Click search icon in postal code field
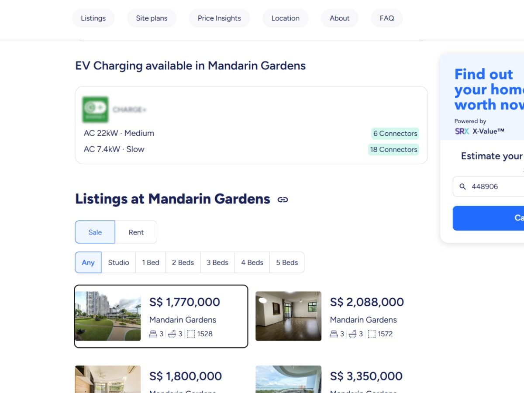 tap(463, 186)
